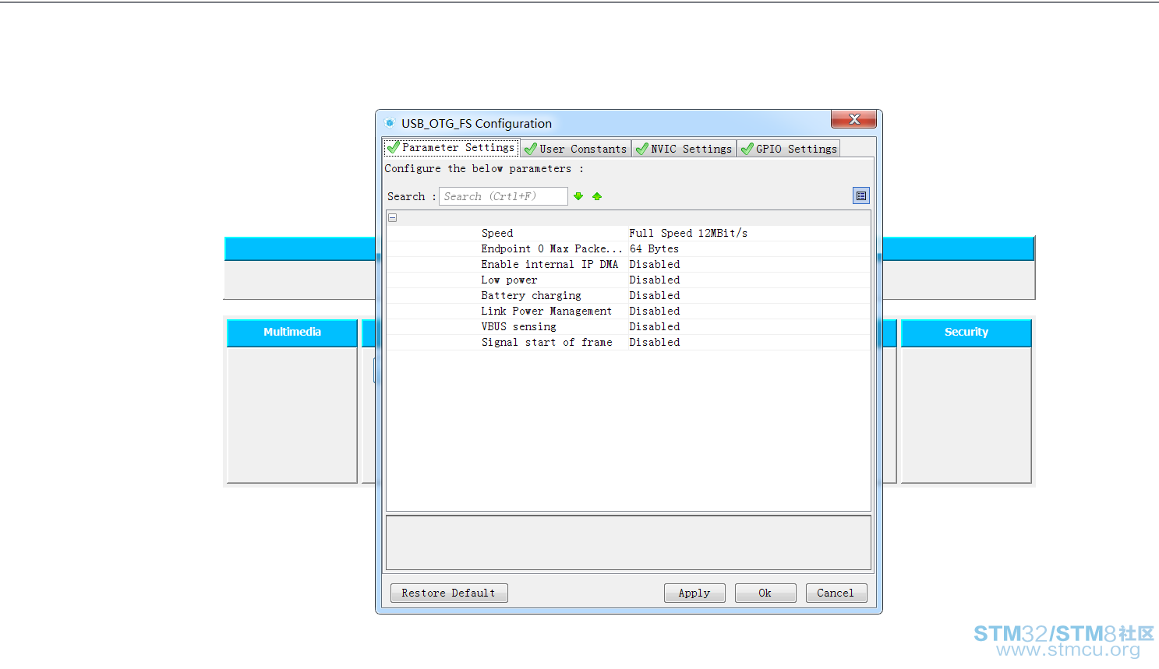Open Disabled value for Signal start of frame
Viewport: 1159px width, 669px height.
[655, 342]
